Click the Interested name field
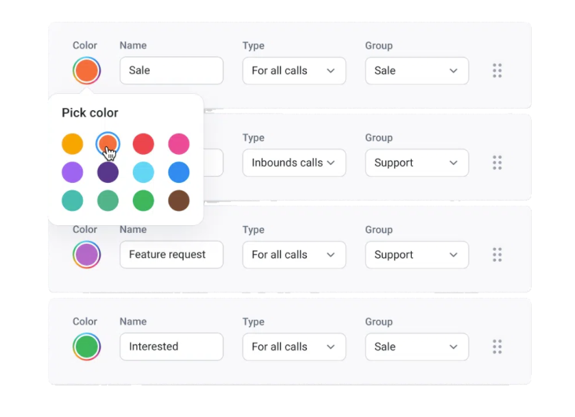575x417 pixels. (171, 346)
